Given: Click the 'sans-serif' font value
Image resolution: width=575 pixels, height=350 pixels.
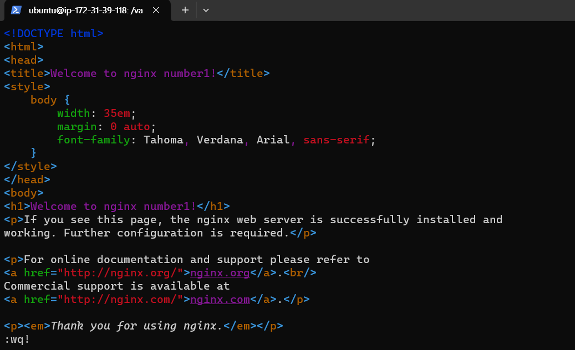Looking at the screenshot, I should click(x=336, y=140).
